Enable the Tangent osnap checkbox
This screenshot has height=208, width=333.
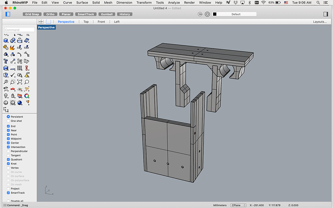(8, 155)
